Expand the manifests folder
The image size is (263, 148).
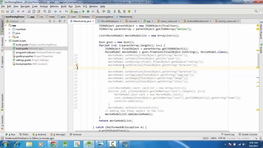point(9,29)
